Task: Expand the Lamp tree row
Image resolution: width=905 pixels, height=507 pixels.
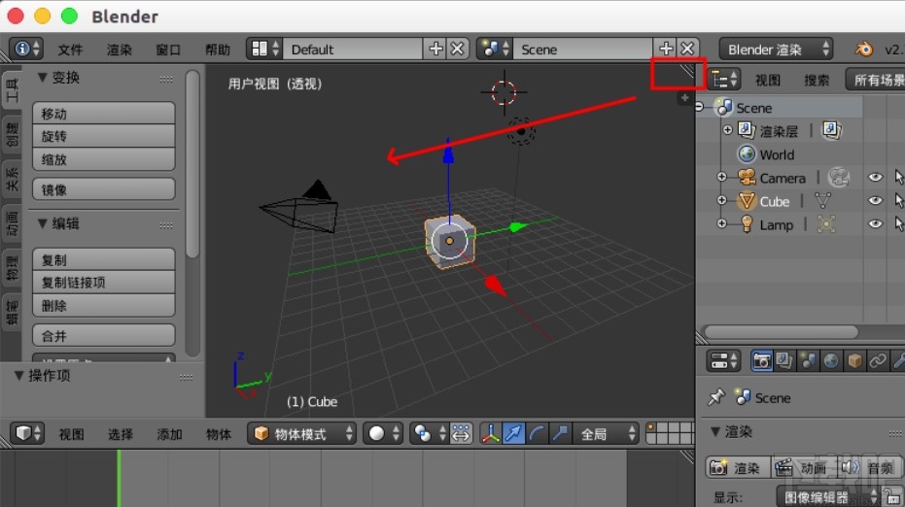Action: click(x=721, y=223)
